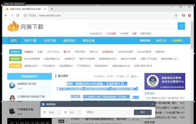This screenshot has width=196, height=124.
Task: Click the height field showing 512
Action: [x=74, y=112]
